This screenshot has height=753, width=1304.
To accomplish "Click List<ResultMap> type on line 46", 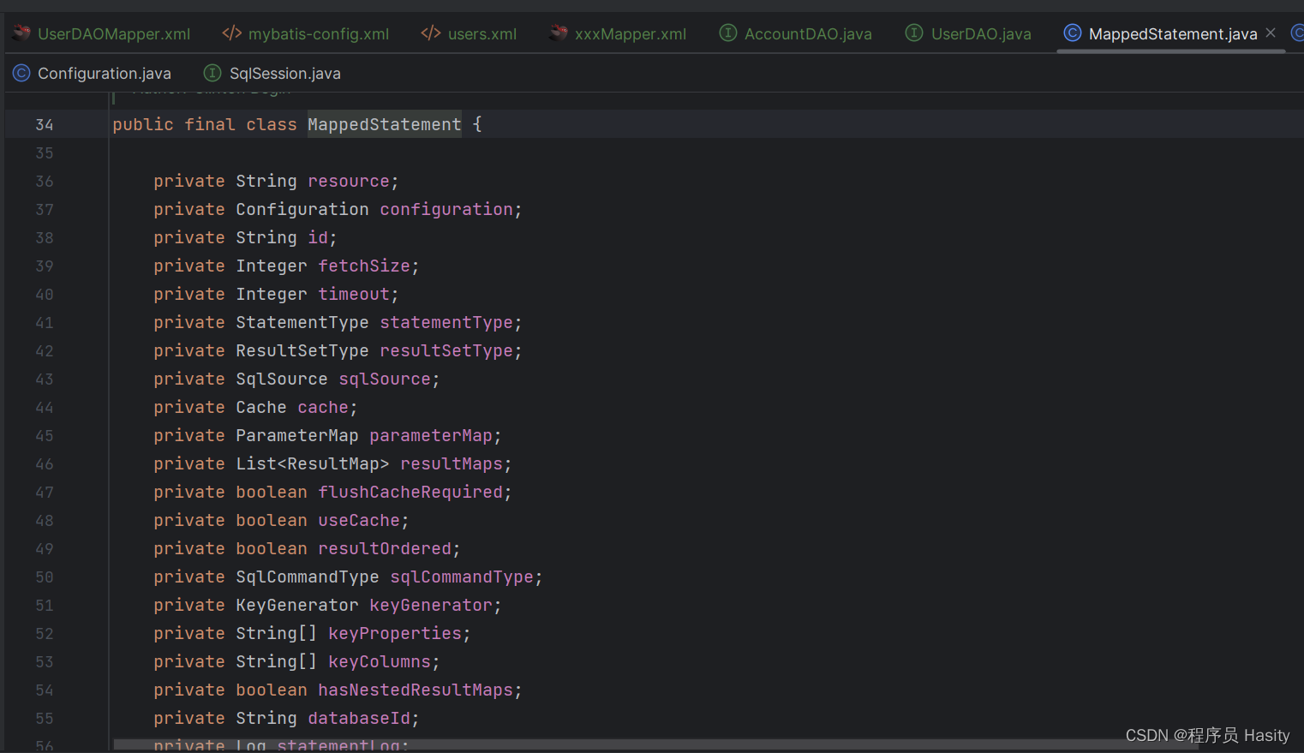I will coord(313,463).
